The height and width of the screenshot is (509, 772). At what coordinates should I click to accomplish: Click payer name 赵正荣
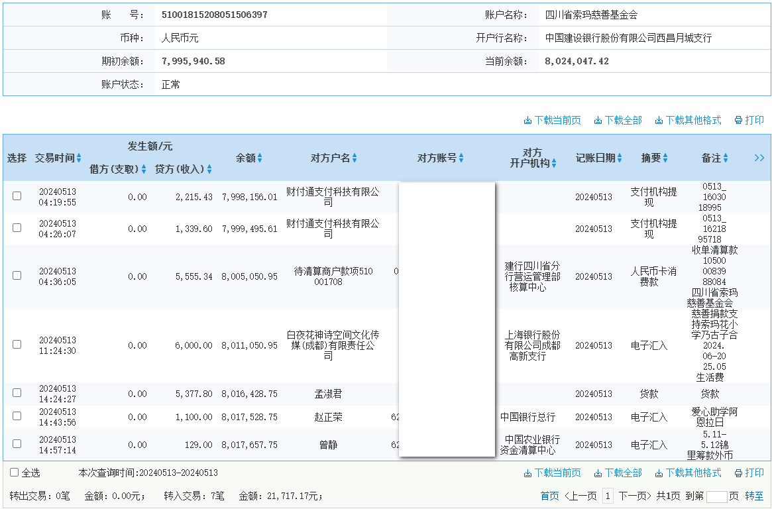[x=328, y=417]
